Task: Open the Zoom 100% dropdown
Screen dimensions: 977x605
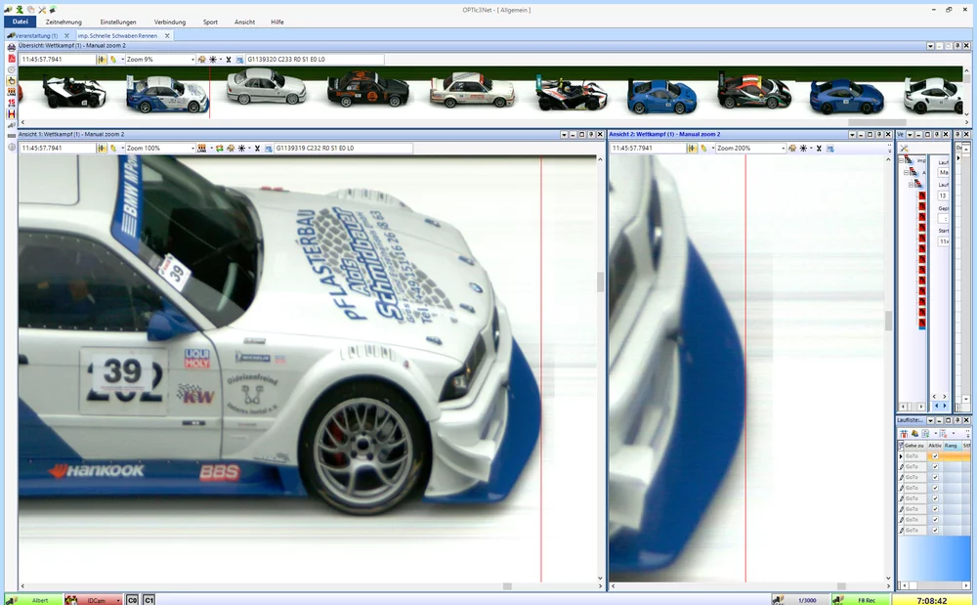Action: 192,149
